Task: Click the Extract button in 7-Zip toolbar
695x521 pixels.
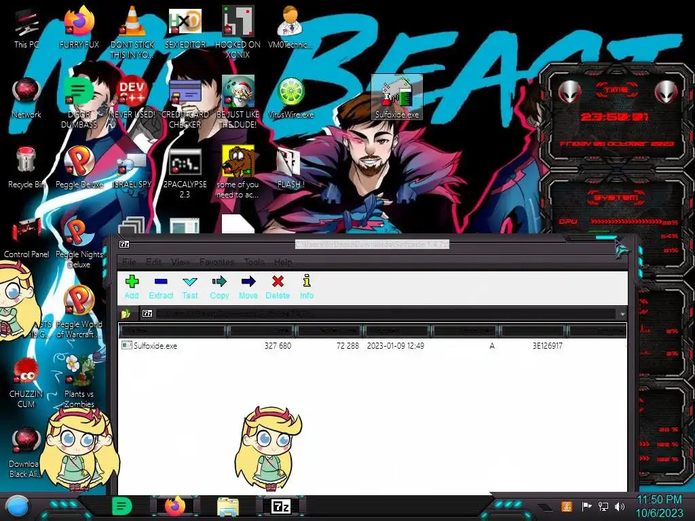Action: [x=161, y=287]
